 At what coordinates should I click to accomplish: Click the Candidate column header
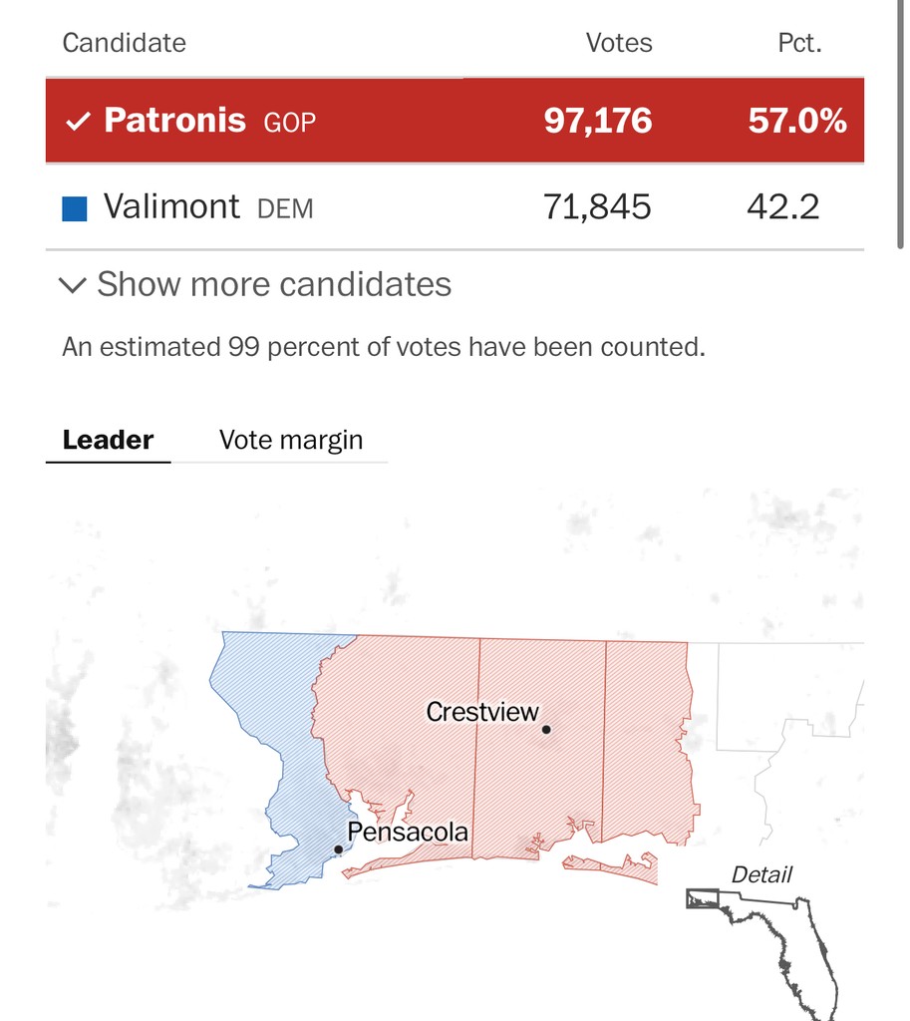point(124,43)
